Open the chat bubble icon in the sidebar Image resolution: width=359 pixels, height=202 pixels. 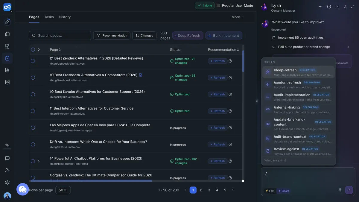click(x=7, y=158)
